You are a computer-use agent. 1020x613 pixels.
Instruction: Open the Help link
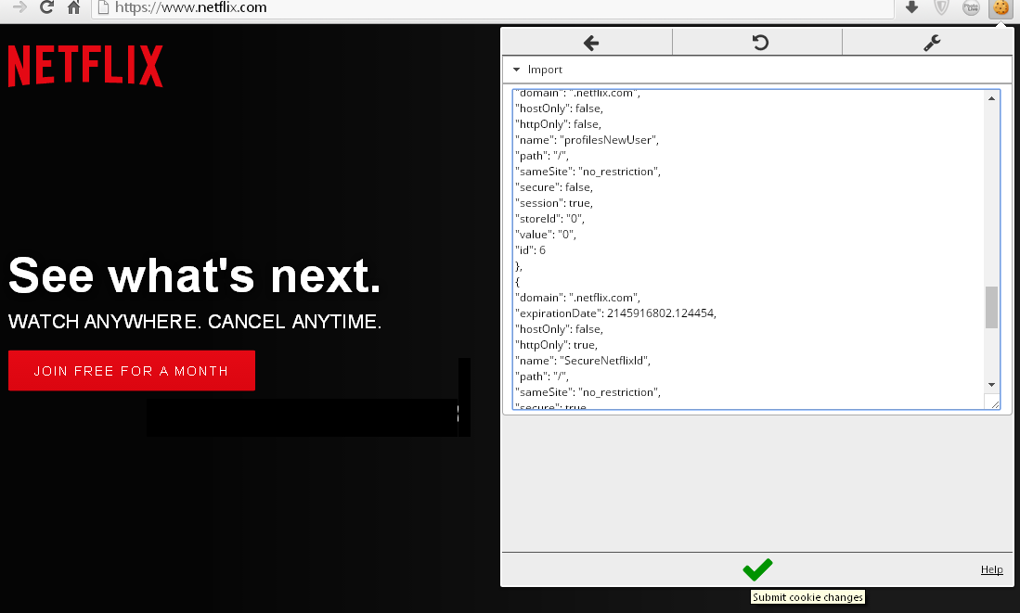[x=991, y=569]
